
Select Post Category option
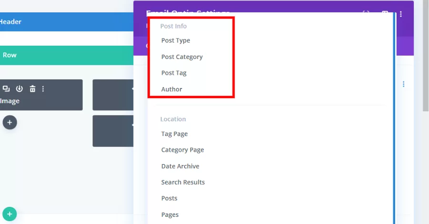tap(182, 57)
